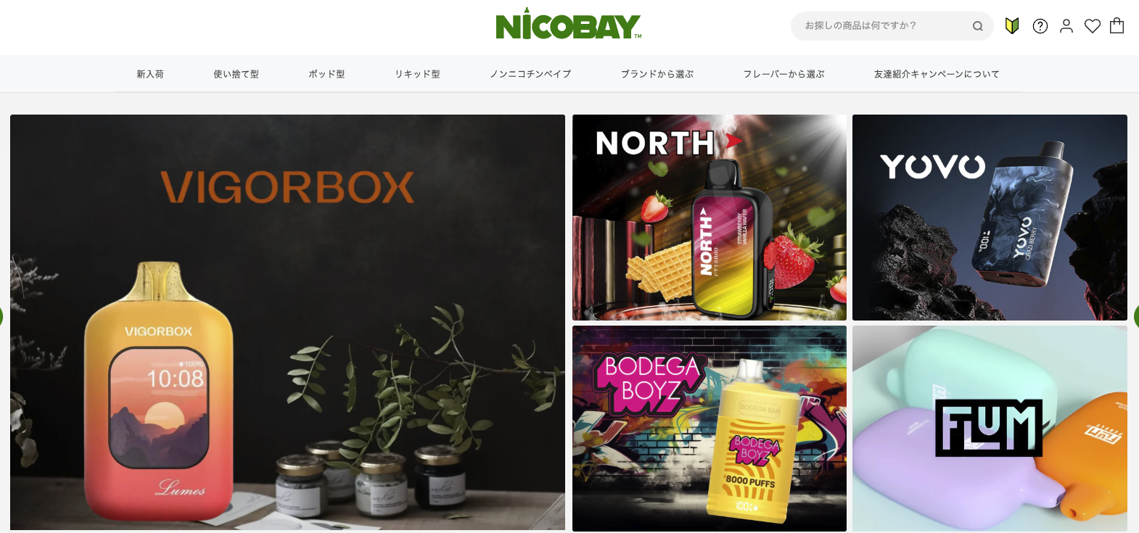The width and height of the screenshot is (1139, 533).
Task: Expand フレーバーから選ぶ menu
Action: click(784, 74)
